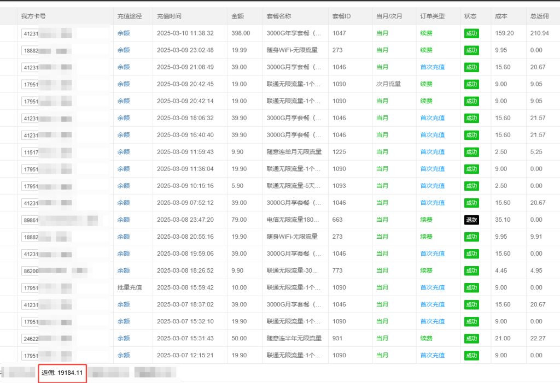This screenshot has width=560, height=383.
Task: Click the total commission value 5.25
Action: pyautogui.click(x=536, y=152)
